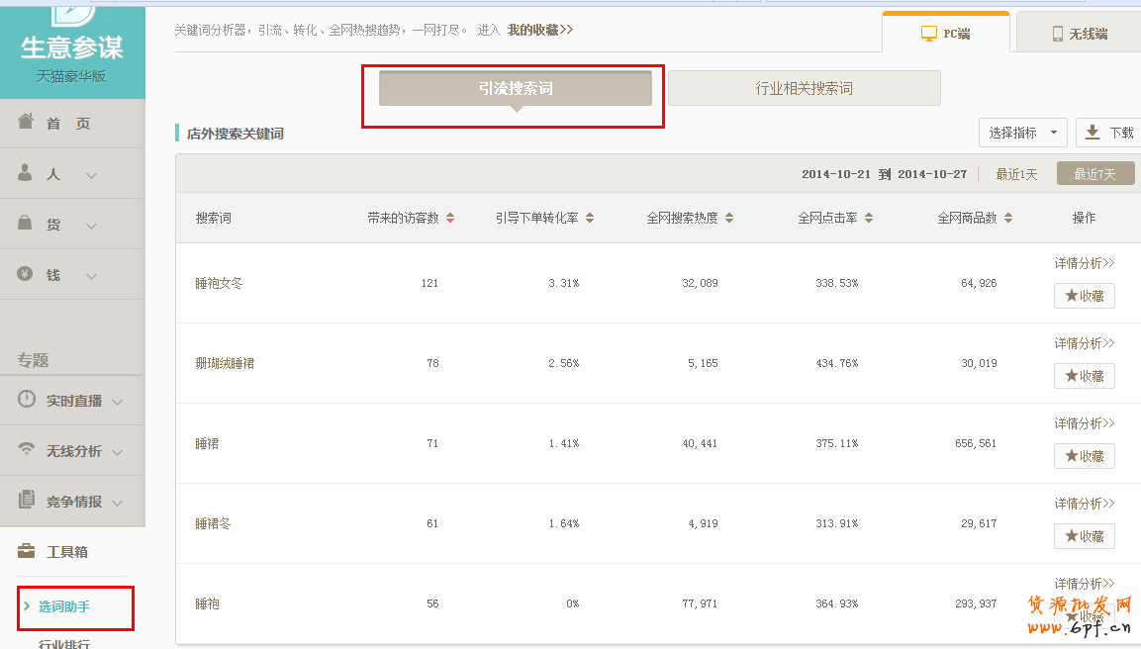The width and height of the screenshot is (1141, 649).
Task: Click the person icon beside 人
Action: point(26,173)
